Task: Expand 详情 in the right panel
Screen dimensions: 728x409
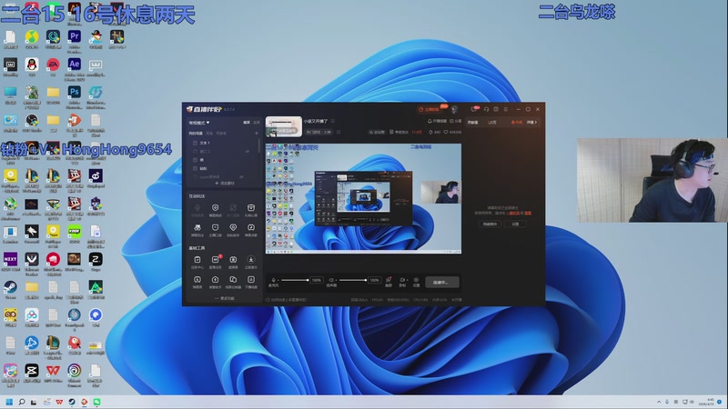Action: (531, 121)
